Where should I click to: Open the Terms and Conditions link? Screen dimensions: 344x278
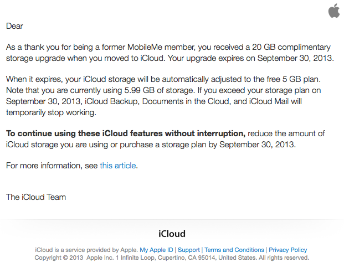(x=234, y=250)
